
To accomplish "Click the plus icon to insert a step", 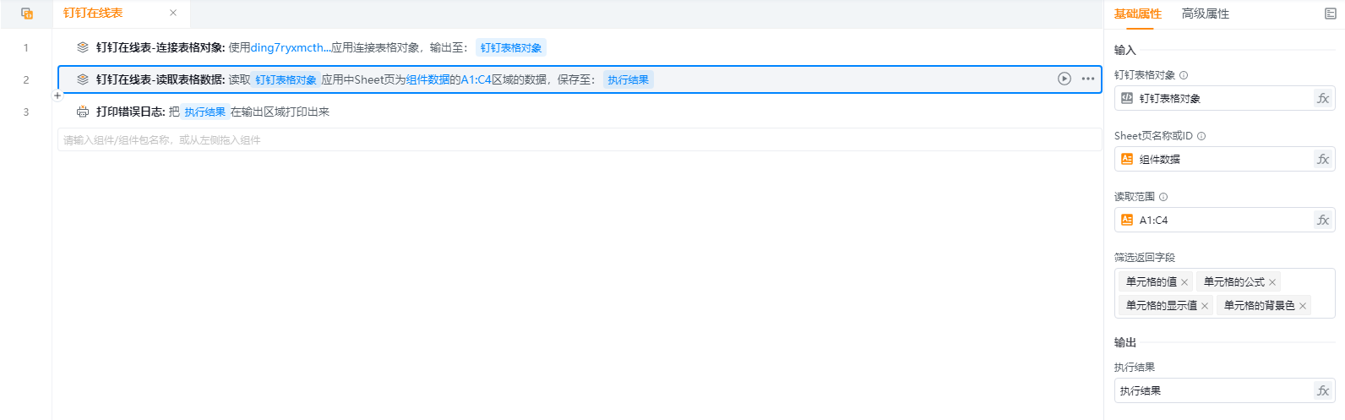I will [x=57, y=95].
